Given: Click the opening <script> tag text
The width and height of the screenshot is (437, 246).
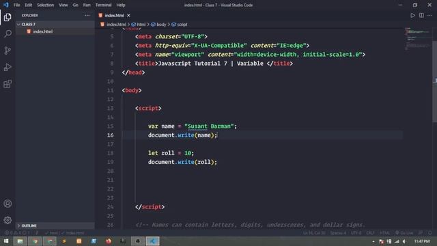Looking at the screenshot, I should [x=148, y=108].
